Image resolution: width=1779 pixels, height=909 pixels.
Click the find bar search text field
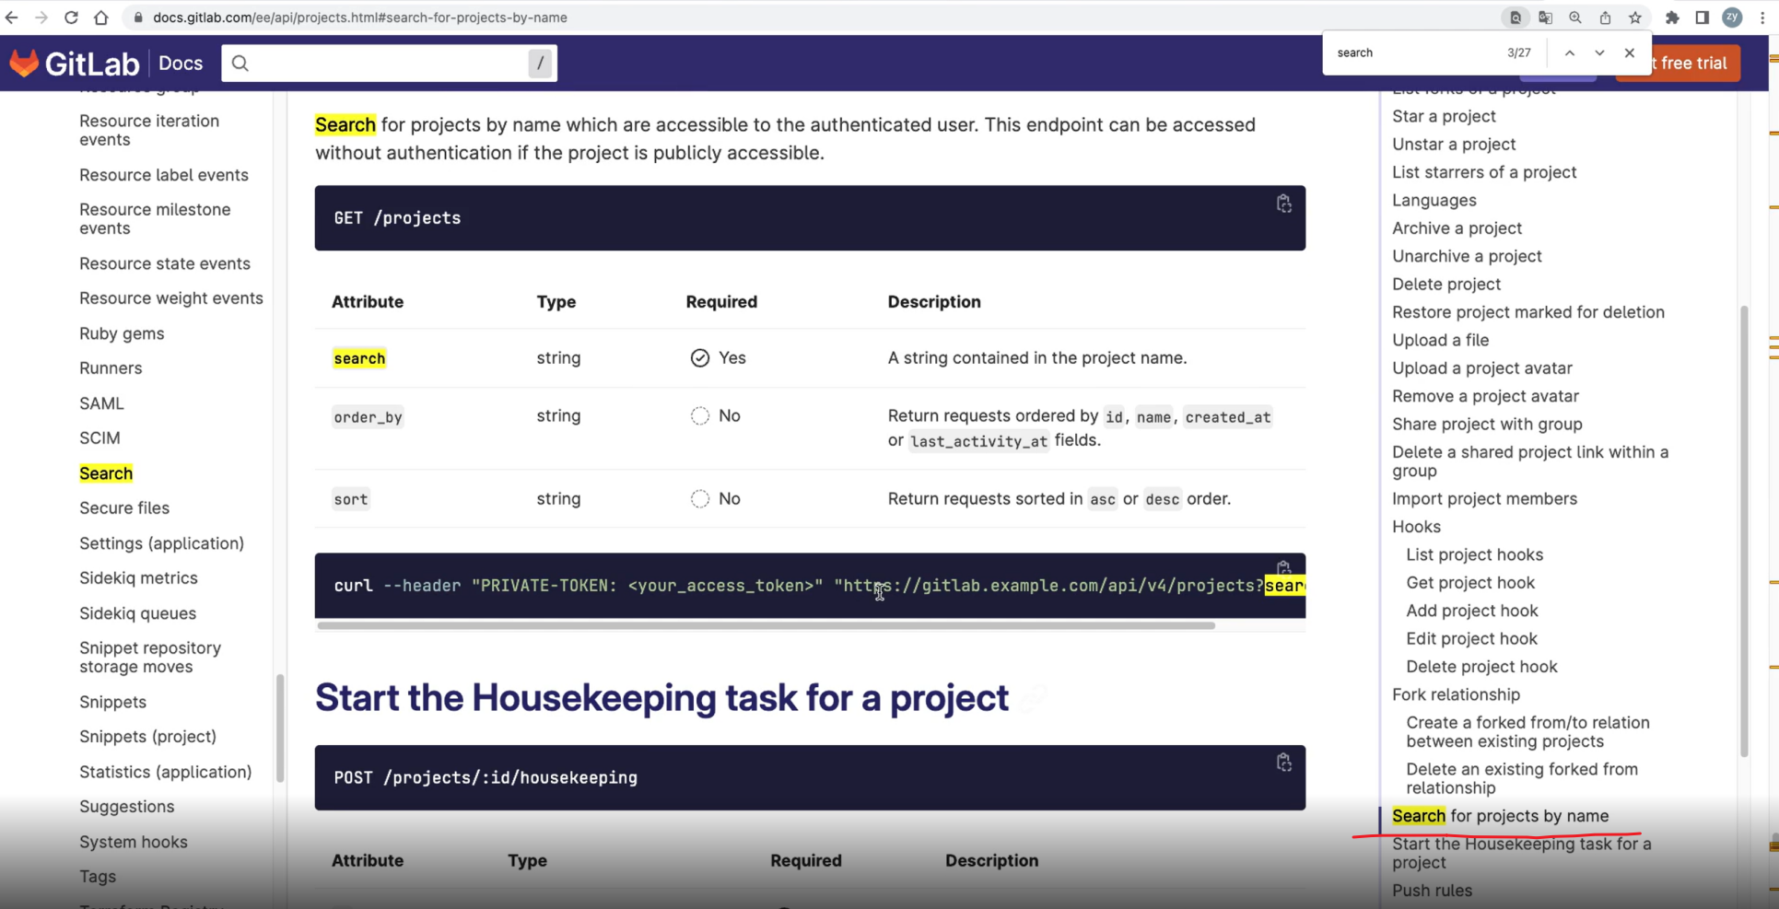click(1414, 52)
